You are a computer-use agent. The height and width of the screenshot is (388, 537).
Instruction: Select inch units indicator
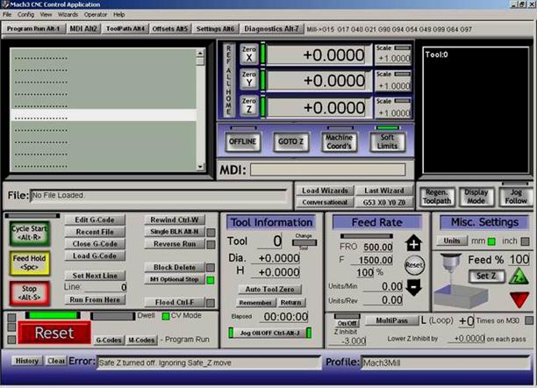tap(525, 241)
